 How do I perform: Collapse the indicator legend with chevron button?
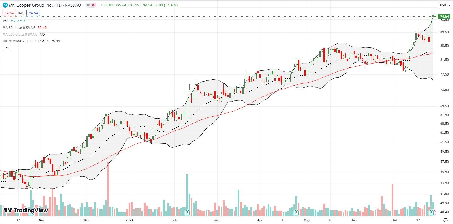[x=7, y=48]
